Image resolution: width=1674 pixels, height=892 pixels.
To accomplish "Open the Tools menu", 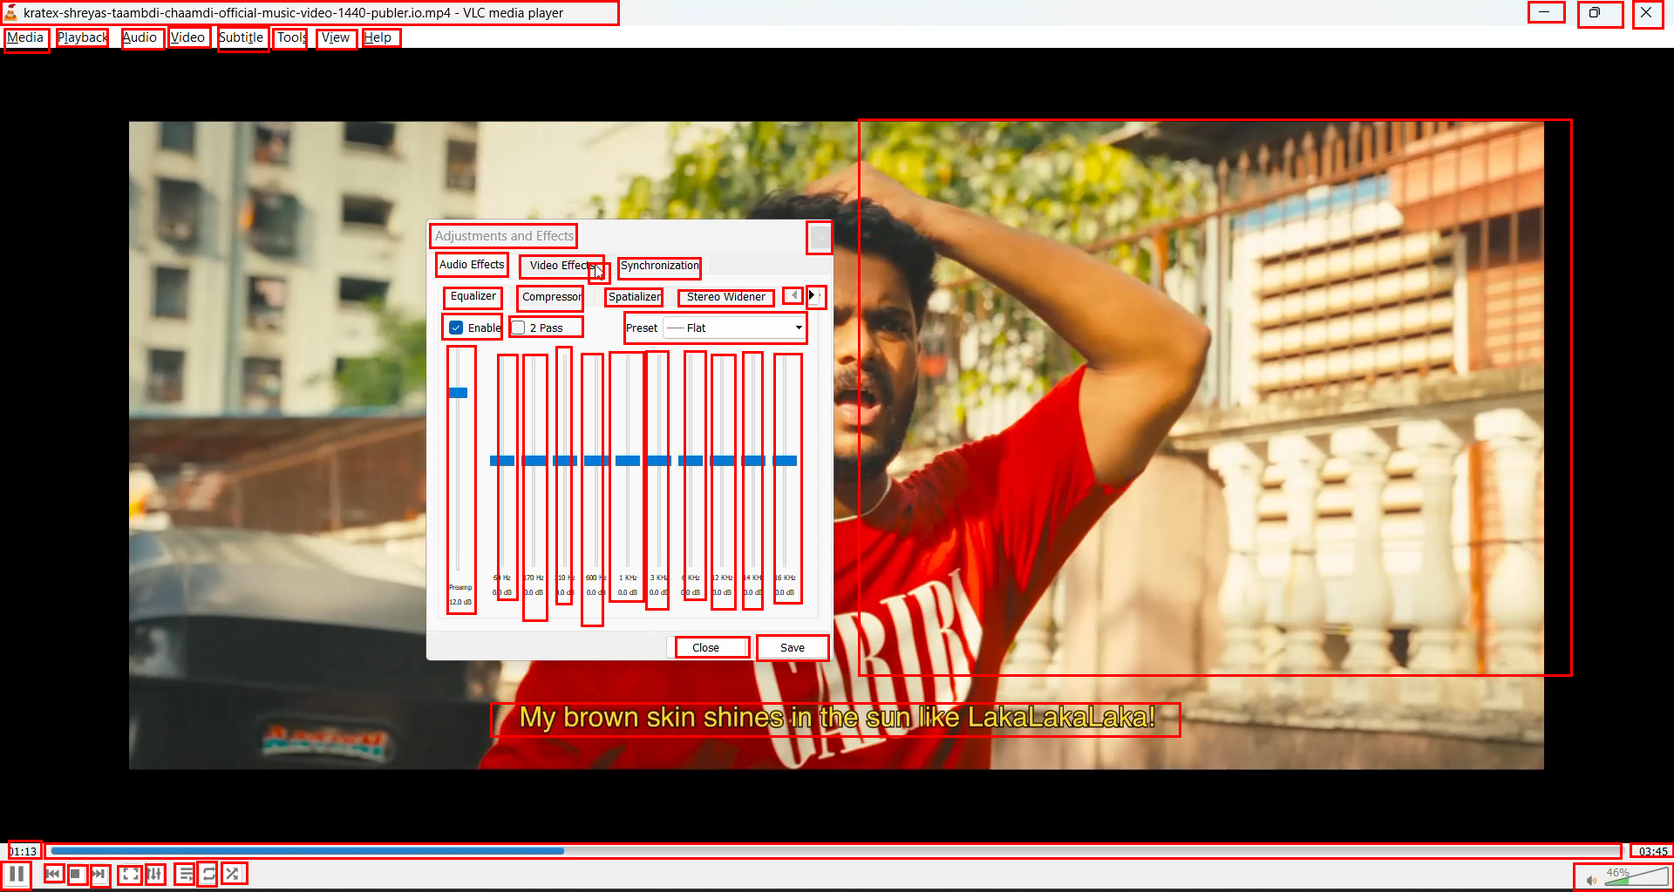I will click(x=292, y=37).
